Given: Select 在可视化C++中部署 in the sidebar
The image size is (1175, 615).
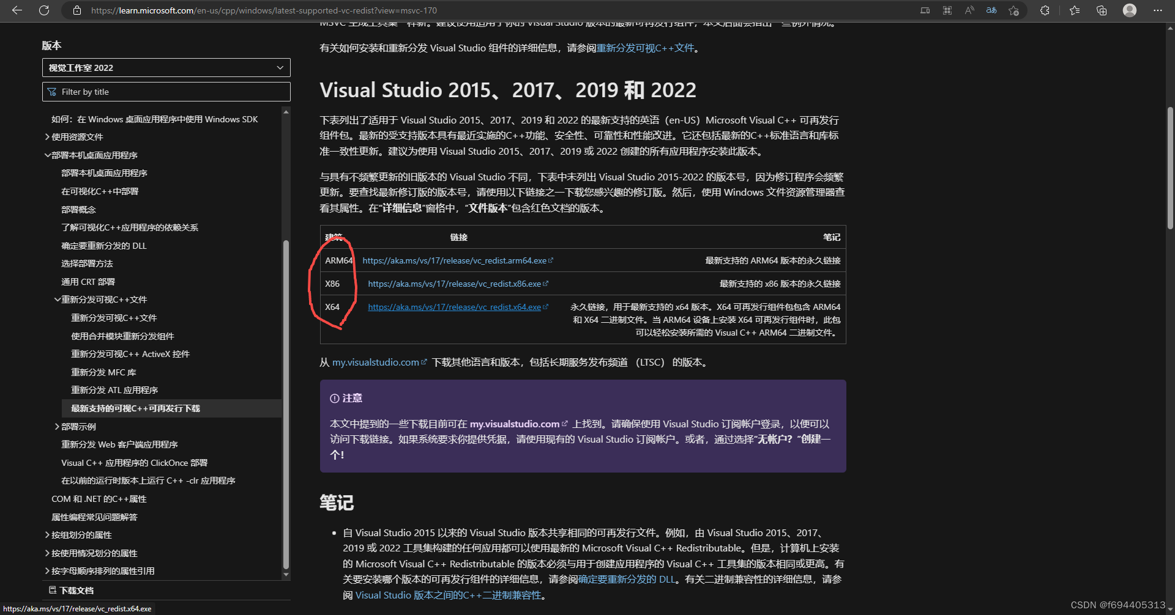Looking at the screenshot, I should click(x=100, y=191).
